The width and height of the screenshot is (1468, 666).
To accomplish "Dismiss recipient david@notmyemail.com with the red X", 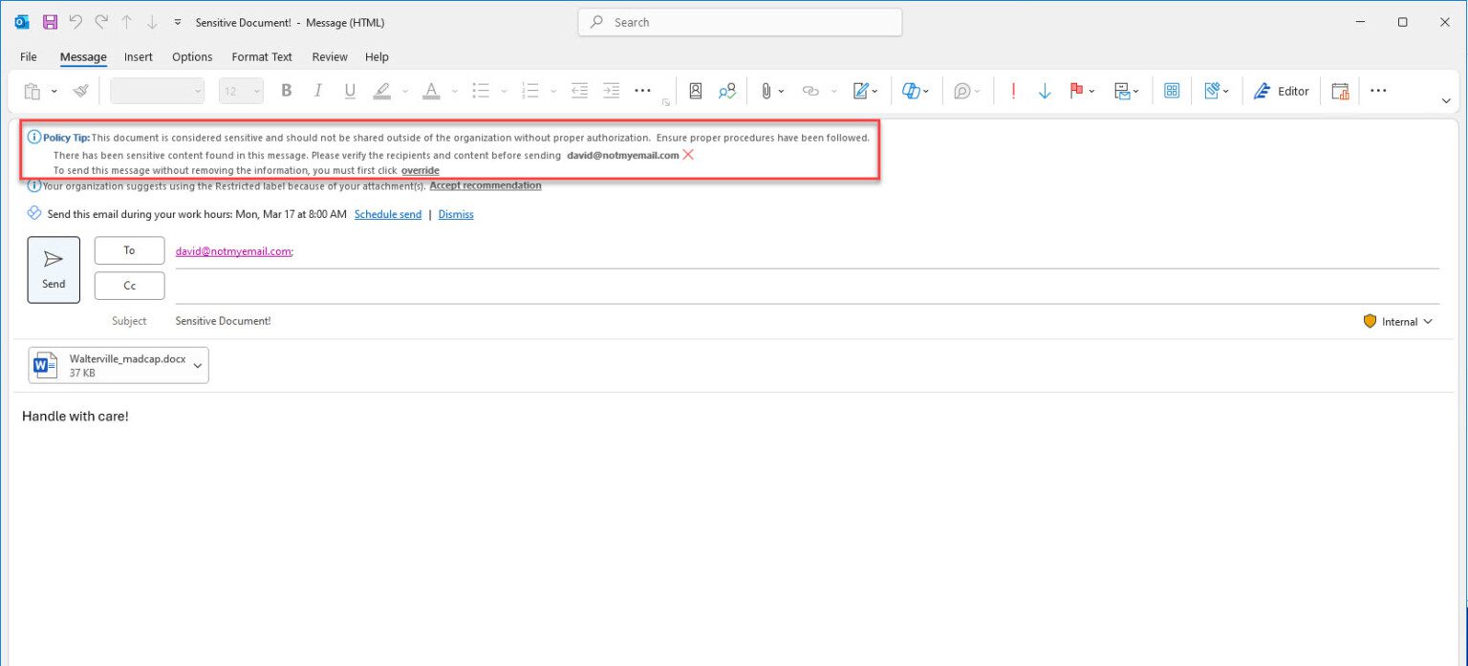I will coord(687,154).
